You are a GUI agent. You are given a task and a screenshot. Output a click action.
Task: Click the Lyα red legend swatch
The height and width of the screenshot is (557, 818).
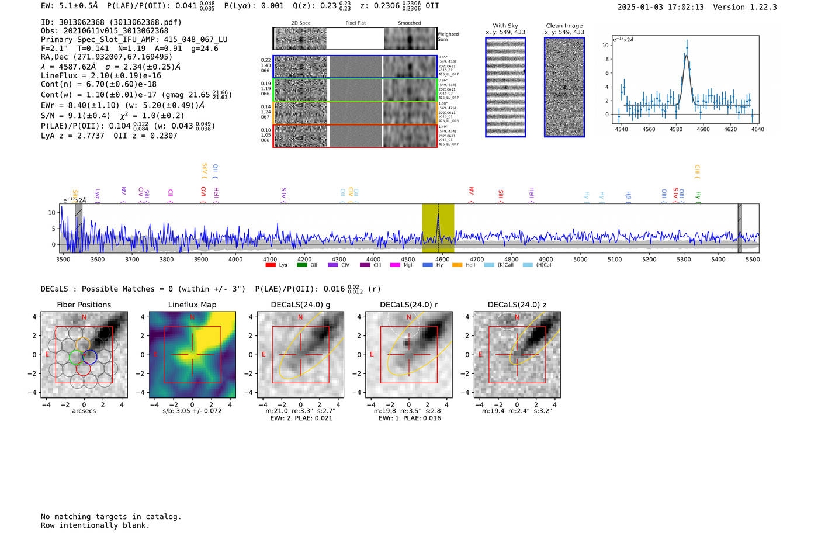click(270, 265)
